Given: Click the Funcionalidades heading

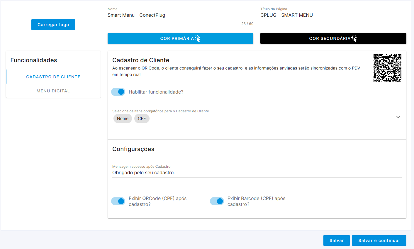Looking at the screenshot, I should point(34,60).
